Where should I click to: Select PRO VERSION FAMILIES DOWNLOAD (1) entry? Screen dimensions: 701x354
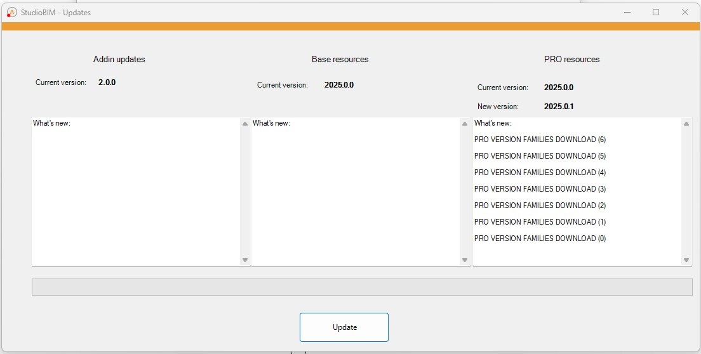click(540, 222)
